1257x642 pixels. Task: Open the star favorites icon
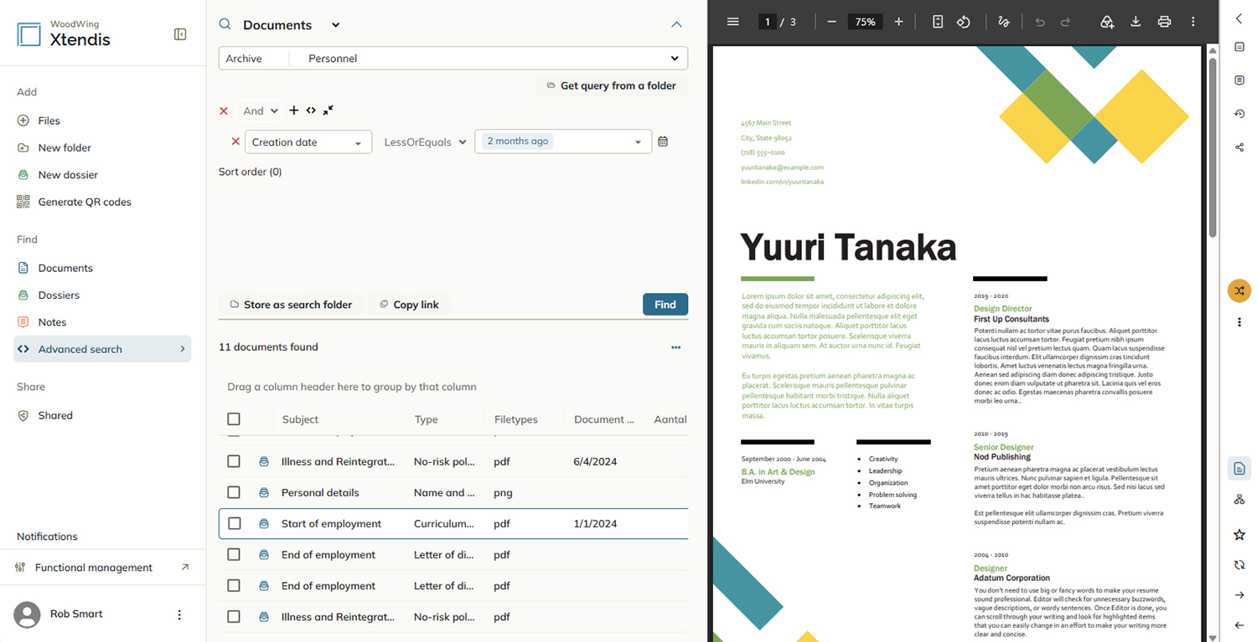coord(1239,535)
